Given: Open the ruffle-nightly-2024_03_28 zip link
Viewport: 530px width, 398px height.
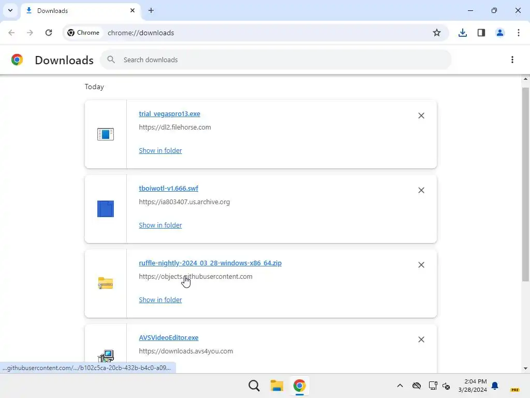Looking at the screenshot, I should (x=210, y=263).
